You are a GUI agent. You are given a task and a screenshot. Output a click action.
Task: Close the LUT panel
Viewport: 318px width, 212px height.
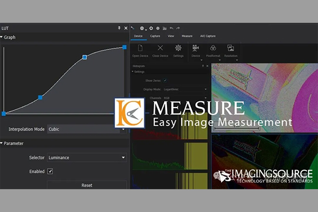pyautogui.click(x=126, y=28)
